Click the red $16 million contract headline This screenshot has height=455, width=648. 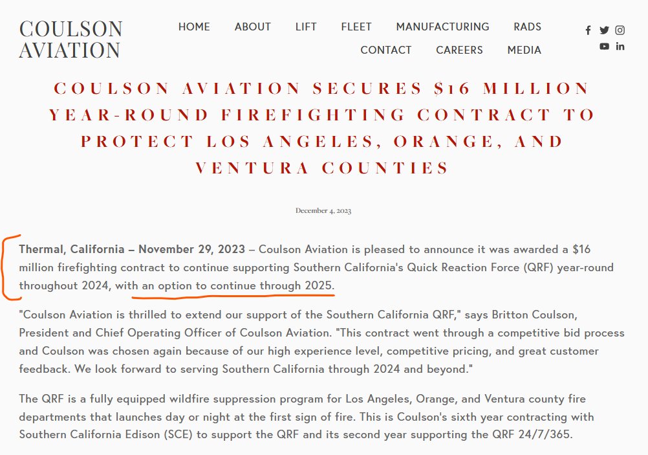coord(323,128)
